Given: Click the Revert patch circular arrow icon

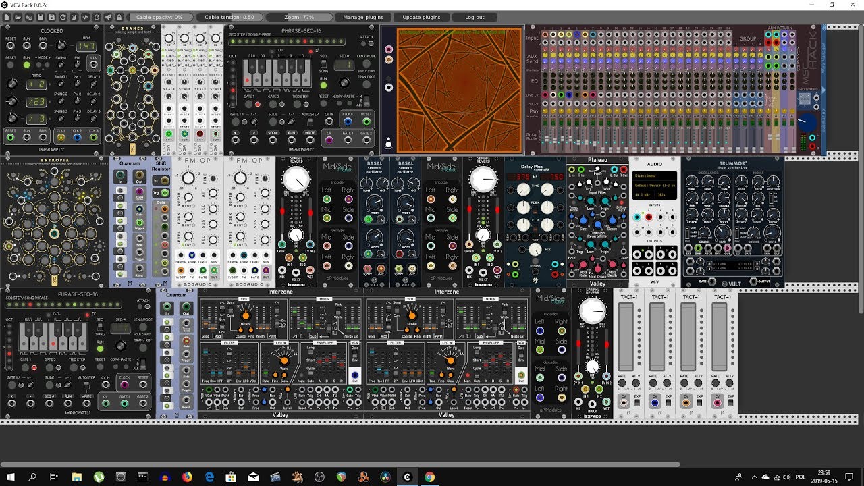Looking at the screenshot, I should tap(63, 17).
